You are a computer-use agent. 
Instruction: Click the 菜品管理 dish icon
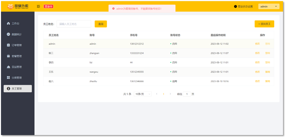coord(8,67)
